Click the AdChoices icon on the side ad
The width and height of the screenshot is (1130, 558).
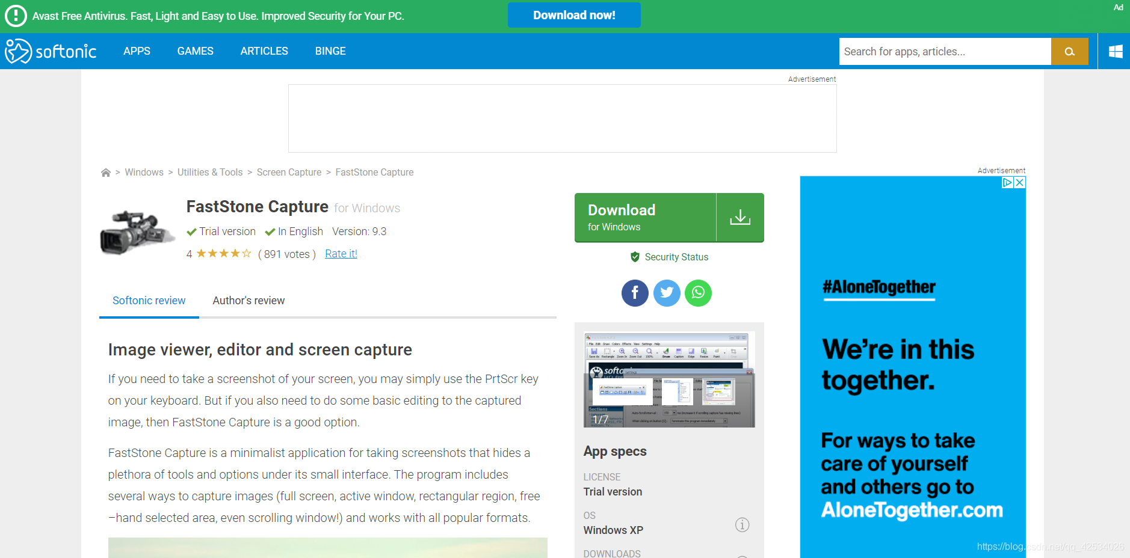click(1007, 182)
